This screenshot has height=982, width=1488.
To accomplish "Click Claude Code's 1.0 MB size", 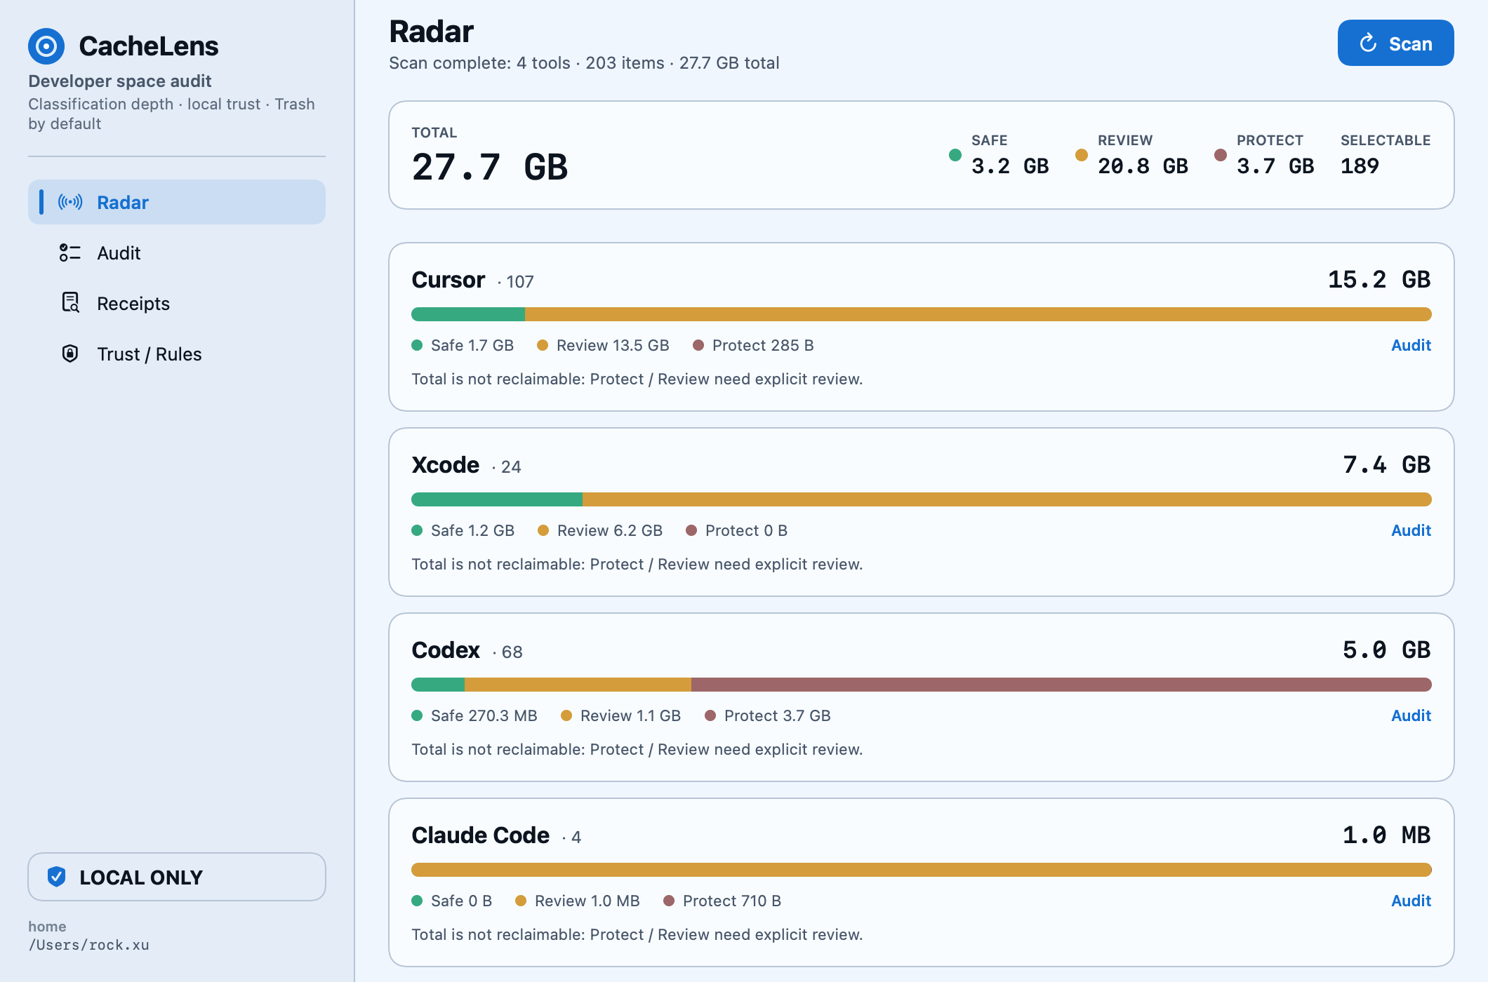I will [1387, 835].
